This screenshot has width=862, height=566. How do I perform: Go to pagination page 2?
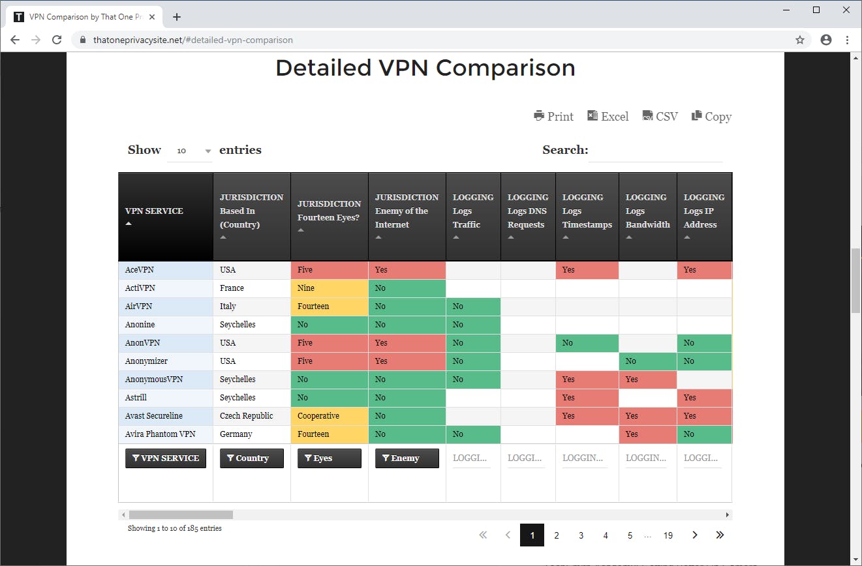click(557, 535)
